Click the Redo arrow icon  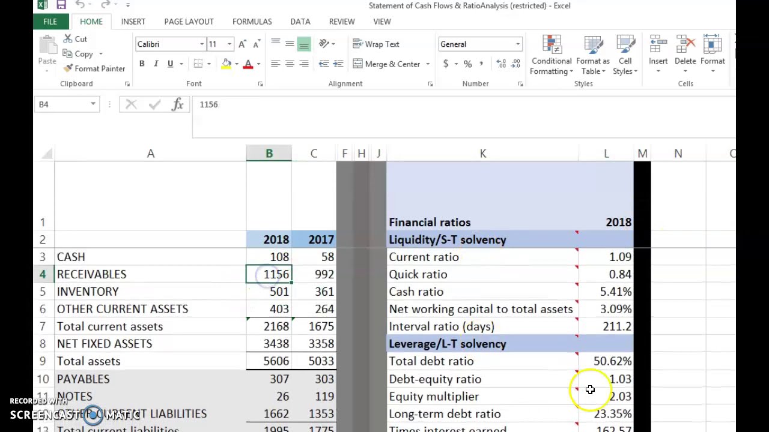point(106,5)
